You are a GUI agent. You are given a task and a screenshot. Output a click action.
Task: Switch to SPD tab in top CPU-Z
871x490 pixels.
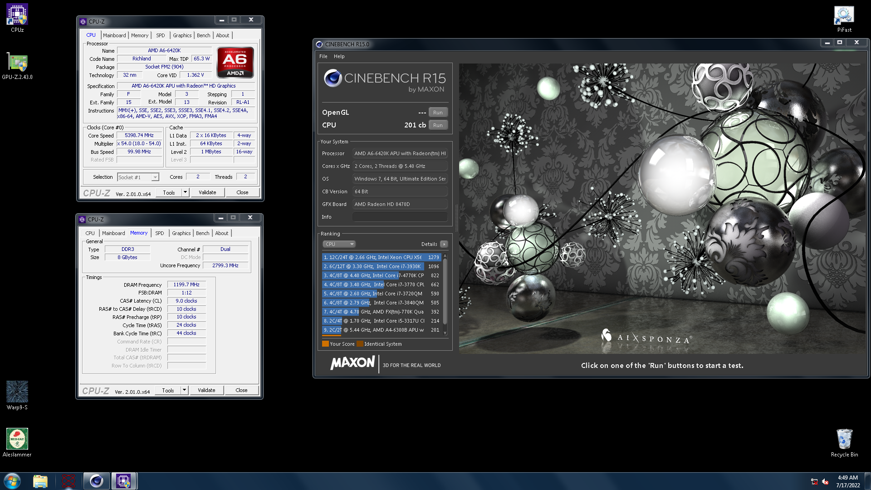pos(161,35)
